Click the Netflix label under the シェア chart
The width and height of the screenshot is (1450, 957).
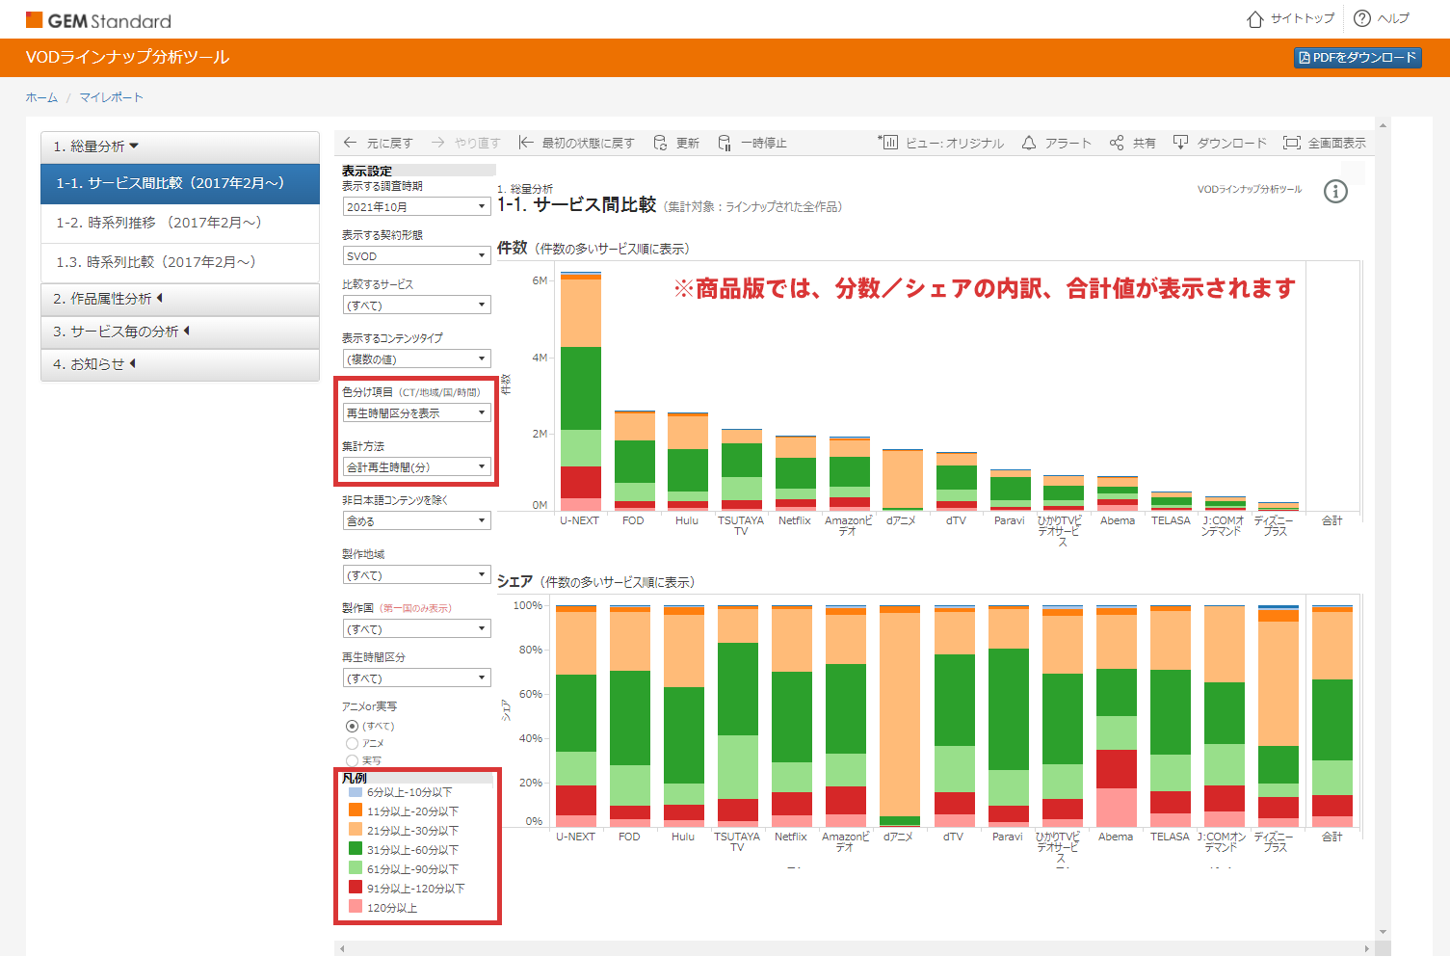[791, 837]
